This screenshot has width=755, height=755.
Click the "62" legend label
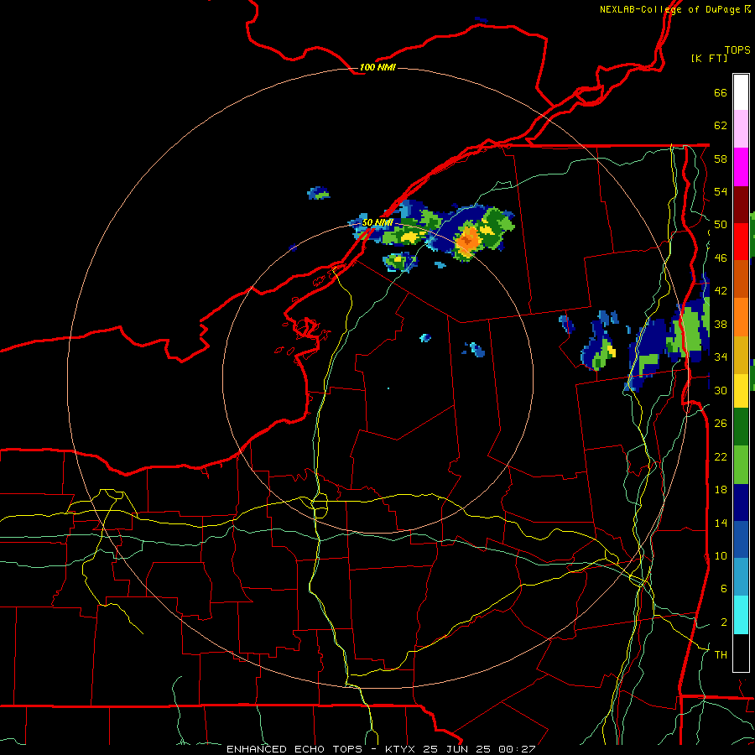[721, 125]
